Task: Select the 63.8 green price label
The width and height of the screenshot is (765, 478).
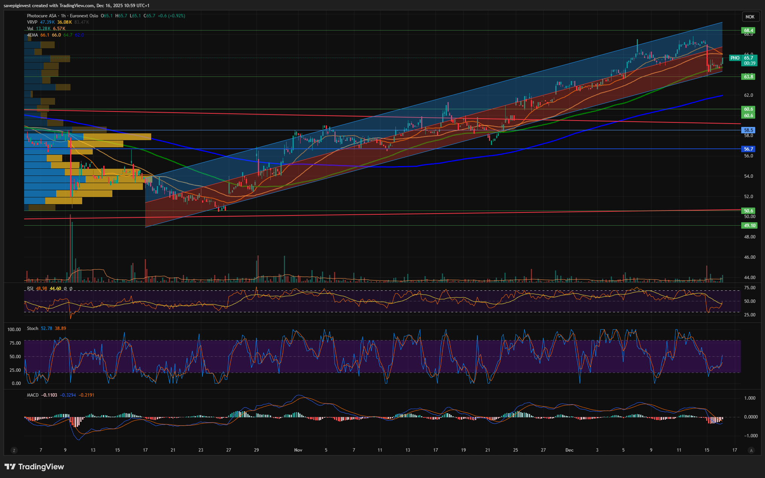Action: tap(748, 77)
